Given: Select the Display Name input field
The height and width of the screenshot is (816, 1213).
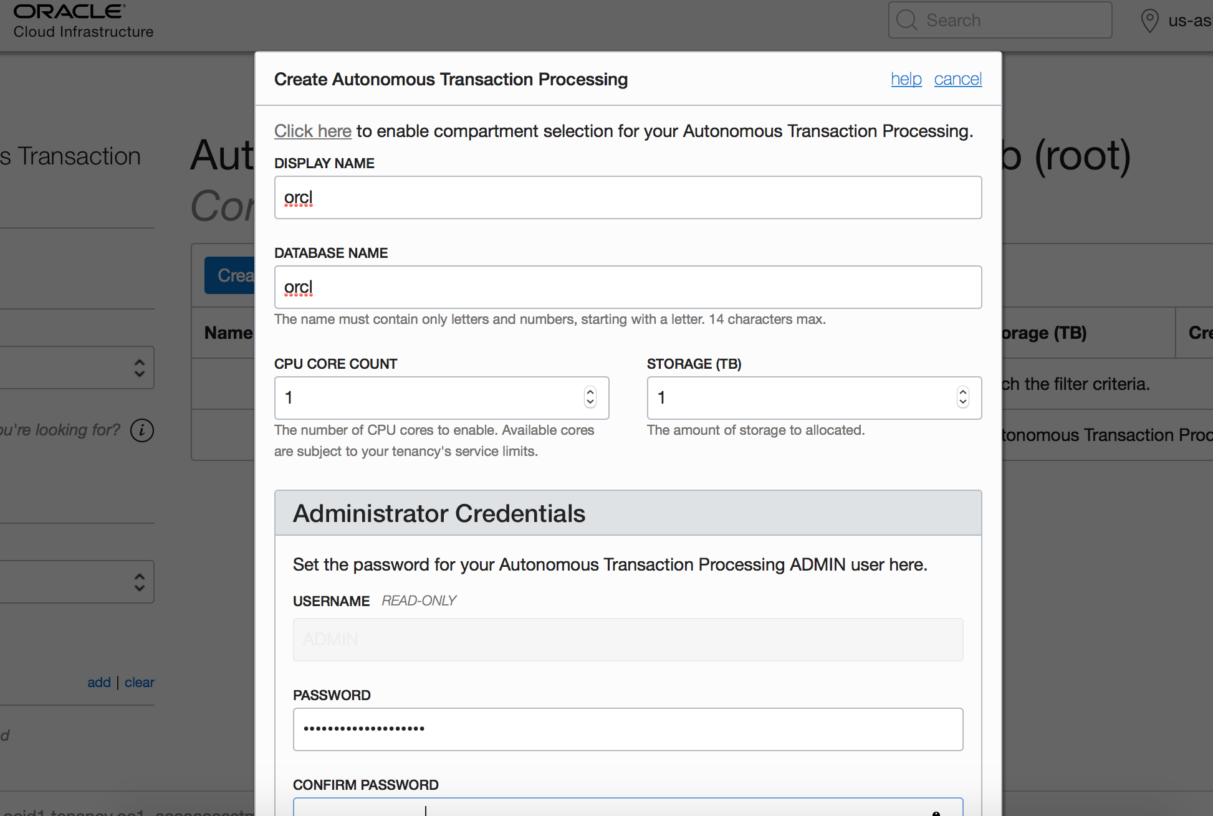Looking at the screenshot, I should 628,197.
